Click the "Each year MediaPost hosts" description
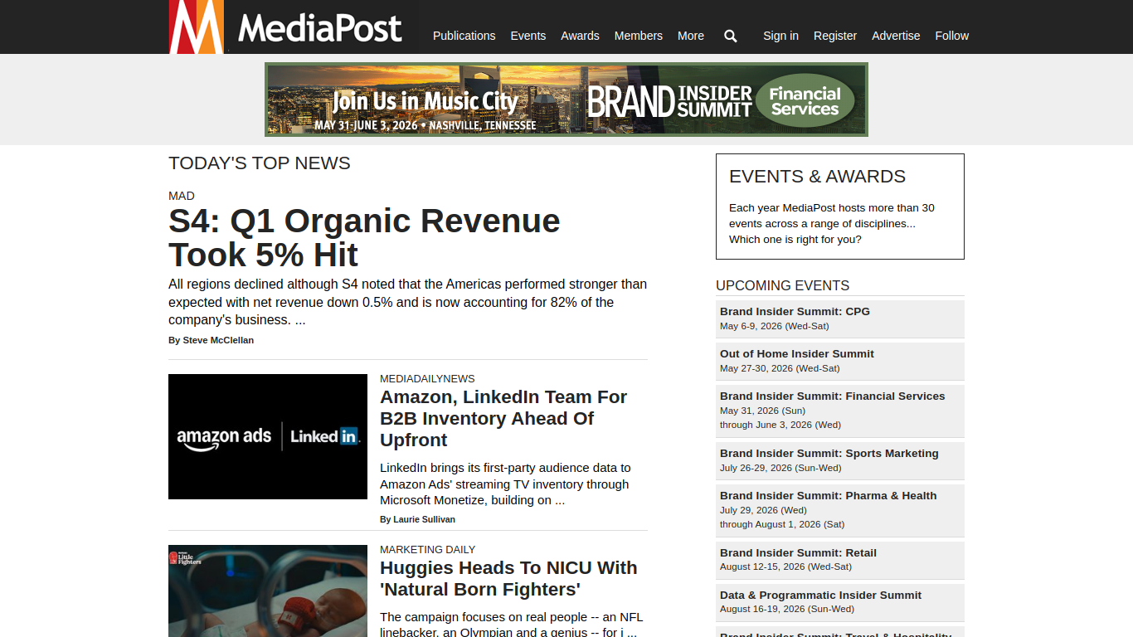The height and width of the screenshot is (637, 1133). tap(832, 224)
